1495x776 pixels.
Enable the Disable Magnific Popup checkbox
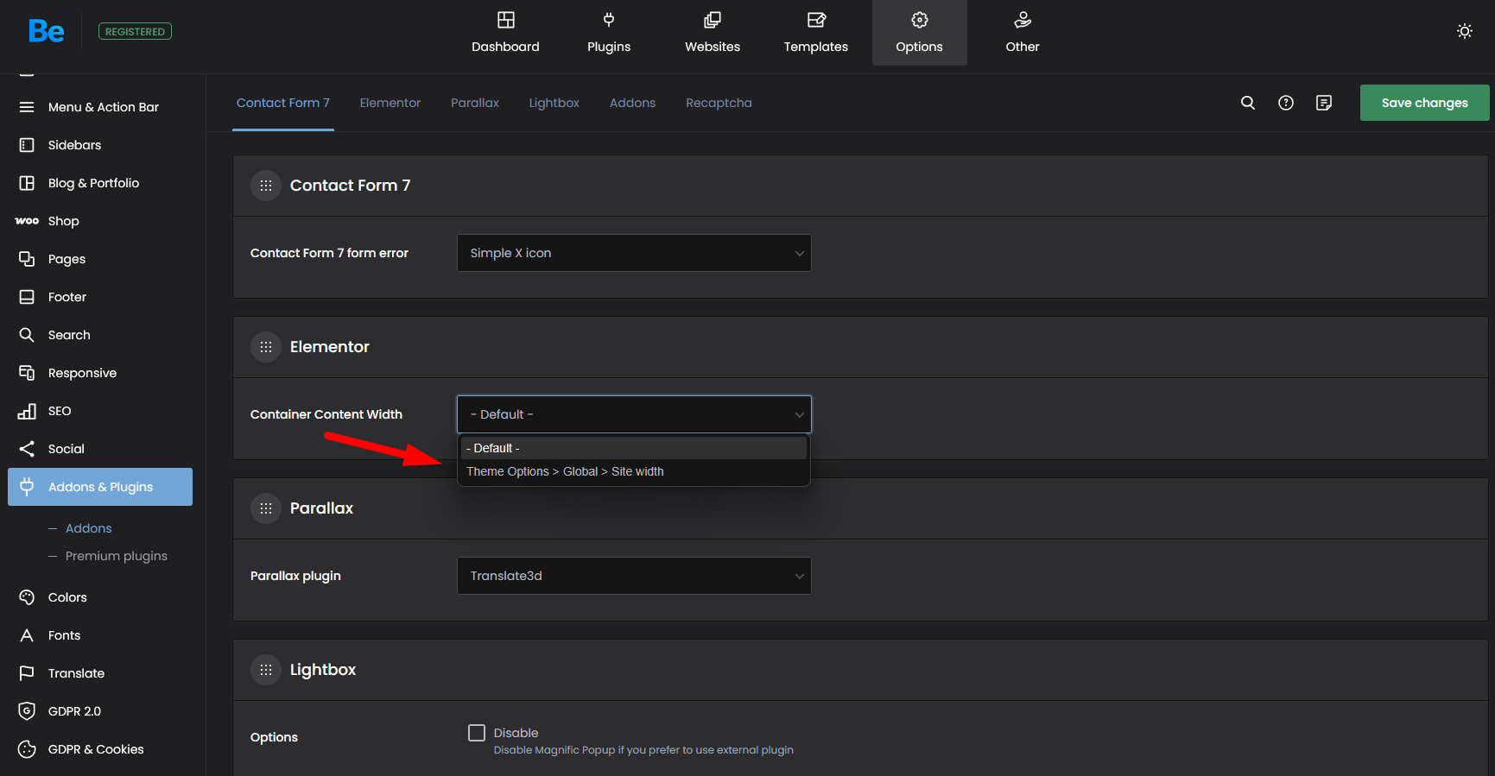tap(477, 733)
